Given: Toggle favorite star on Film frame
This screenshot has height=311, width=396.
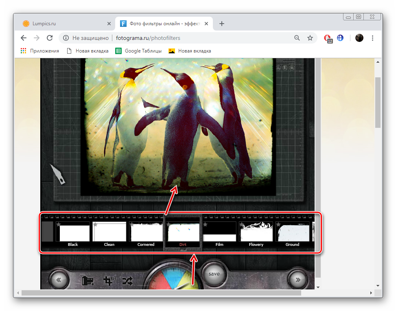Looking at the screenshot, I should click(x=205, y=224).
